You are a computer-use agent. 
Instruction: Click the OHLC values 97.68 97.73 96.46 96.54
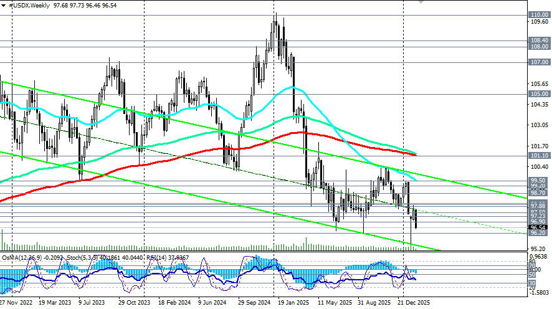point(85,6)
